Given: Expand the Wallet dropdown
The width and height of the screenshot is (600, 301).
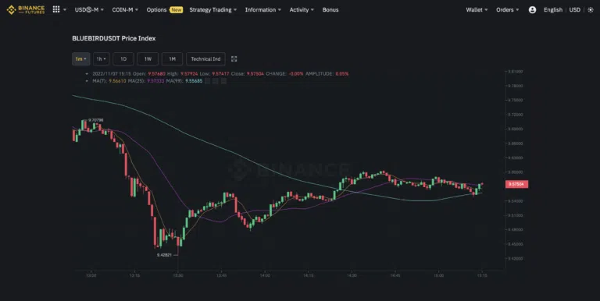Looking at the screenshot, I should (477, 10).
